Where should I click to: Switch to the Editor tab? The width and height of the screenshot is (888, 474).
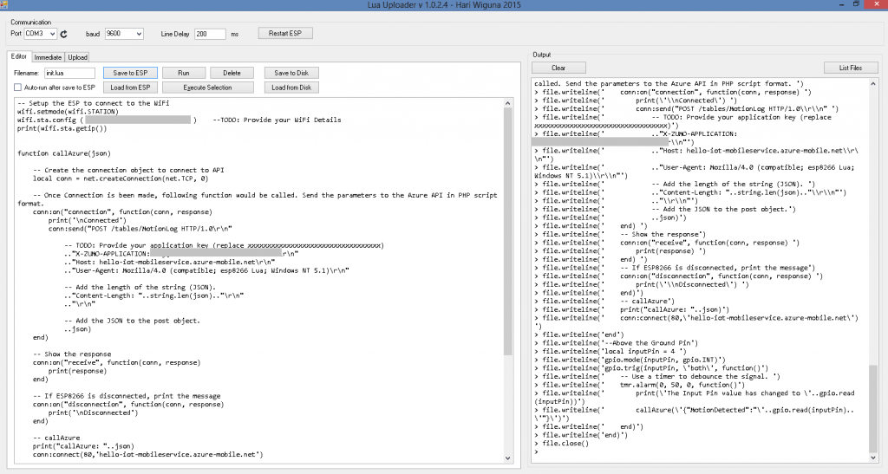(19, 56)
